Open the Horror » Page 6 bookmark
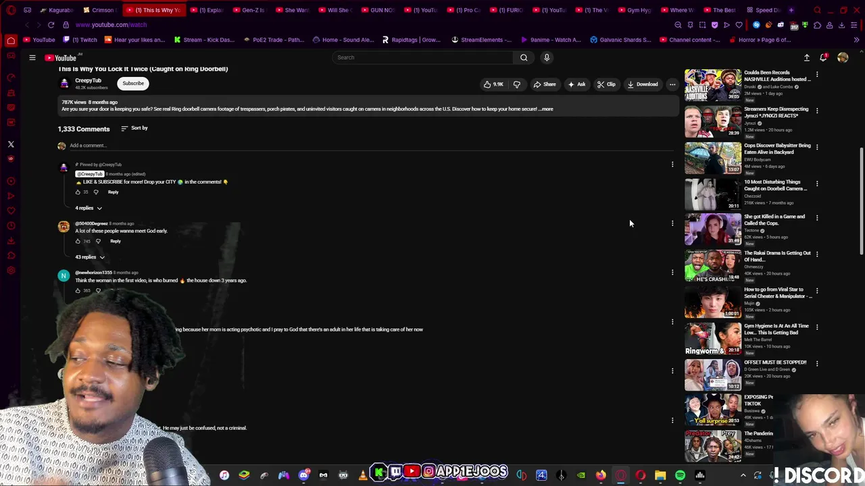The width and height of the screenshot is (865, 486). pyautogui.click(x=760, y=40)
